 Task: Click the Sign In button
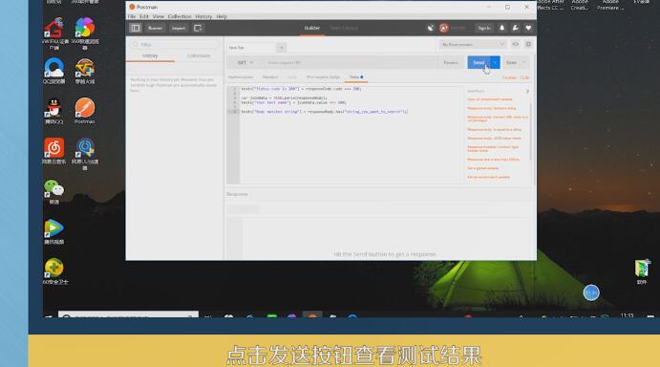(x=484, y=29)
